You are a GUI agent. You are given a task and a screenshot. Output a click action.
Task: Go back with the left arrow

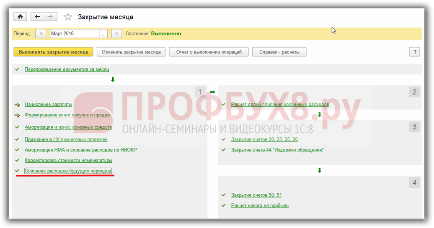[x=38, y=17]
